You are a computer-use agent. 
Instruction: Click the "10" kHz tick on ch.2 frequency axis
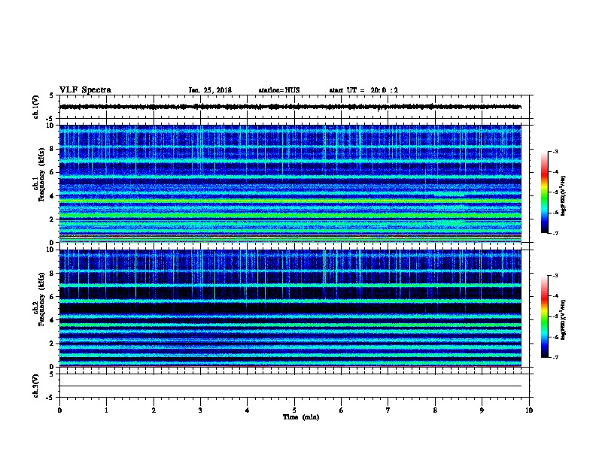point(51,250)
